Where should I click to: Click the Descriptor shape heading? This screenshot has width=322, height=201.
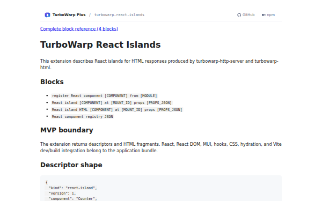(x=71, y=165)
